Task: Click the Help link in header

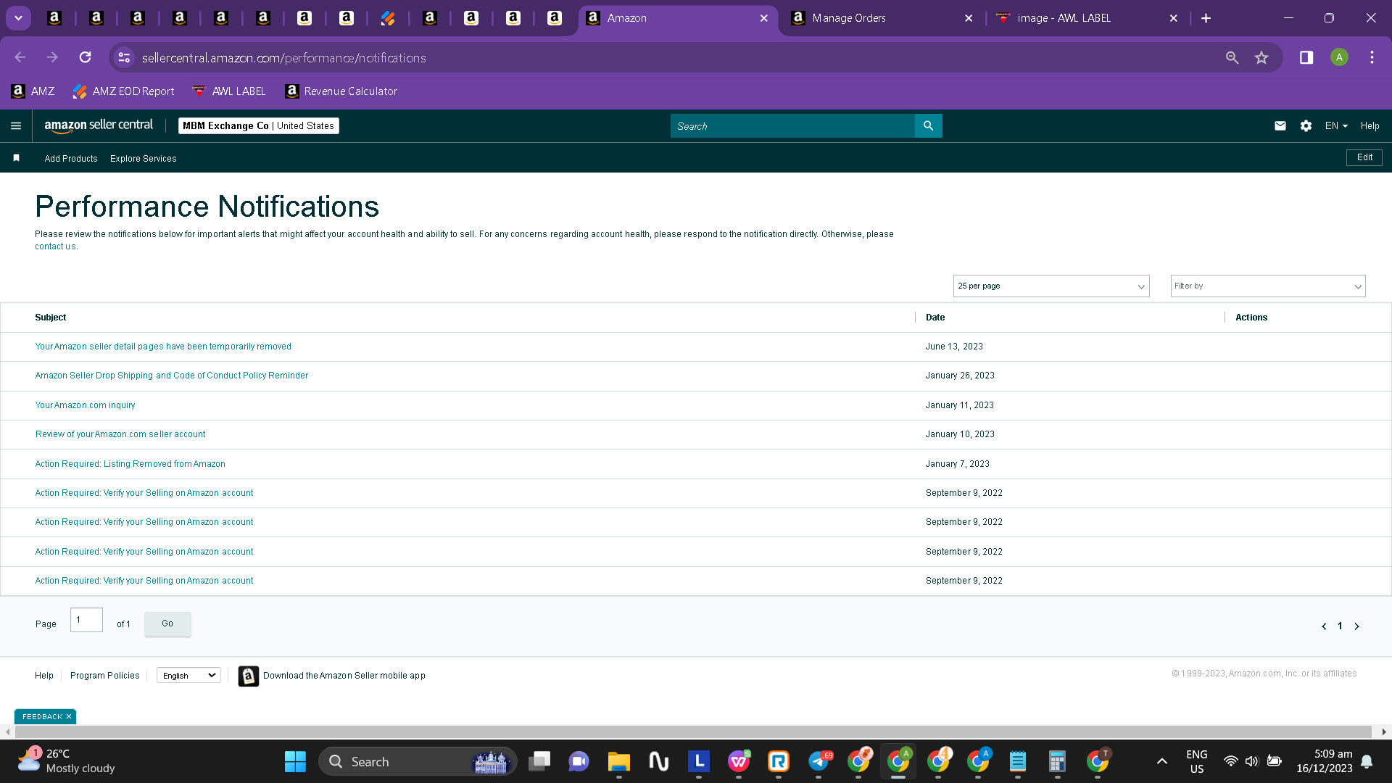Action: point(1370,126)
